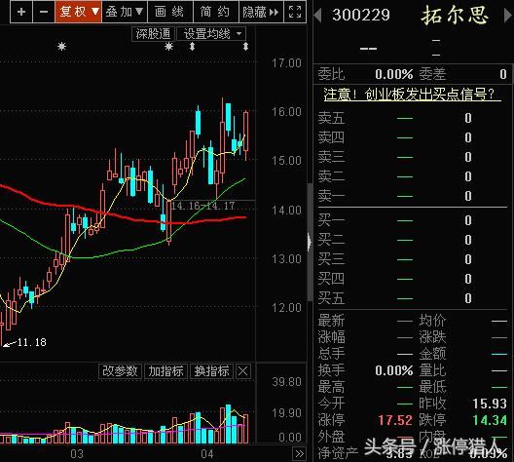The height and width of the screenshot is (462, 514).
Task: Click the 委差 label
Action: click(432, 74)
